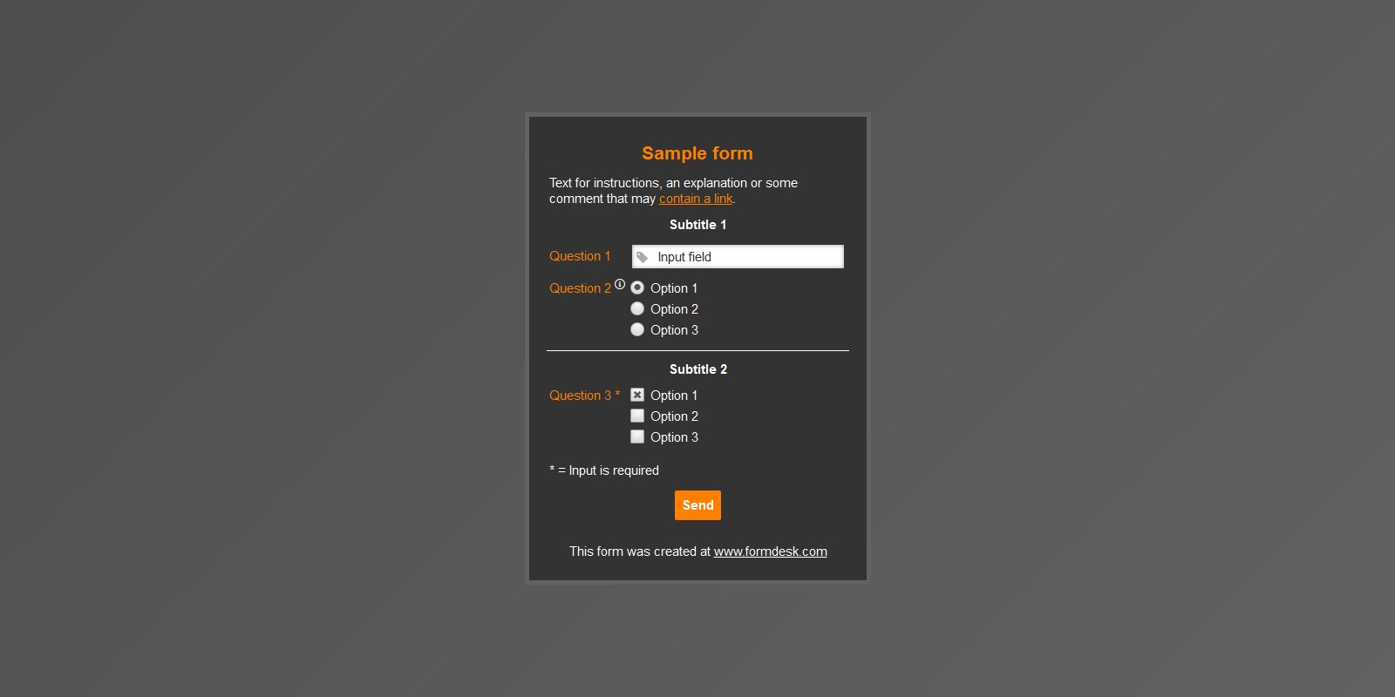Image resolution: width=1395 pixels, height=697 pixels.
Task: Open the 'contain a link' hyperlink
Action: [696, 199]
